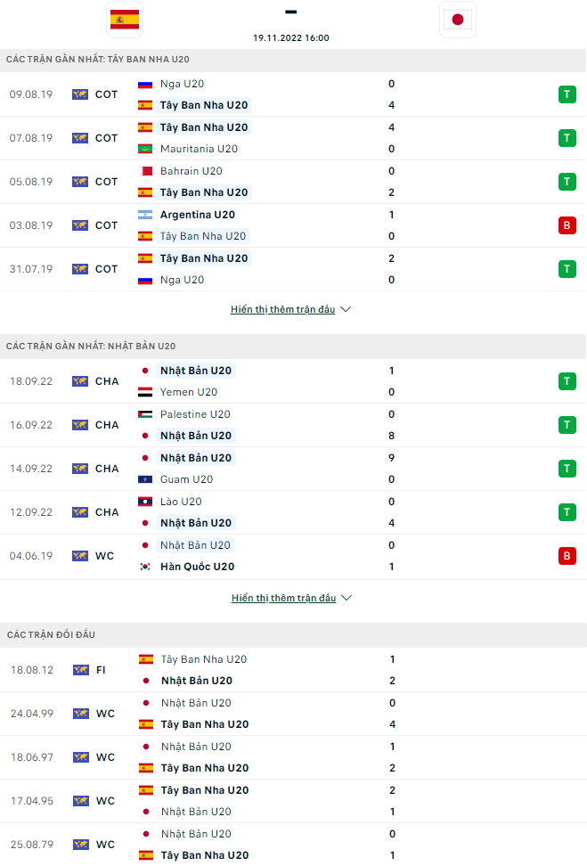Click the Japan flag icon at the top
This screenshot has width=587, height=866.
point(458,19)
